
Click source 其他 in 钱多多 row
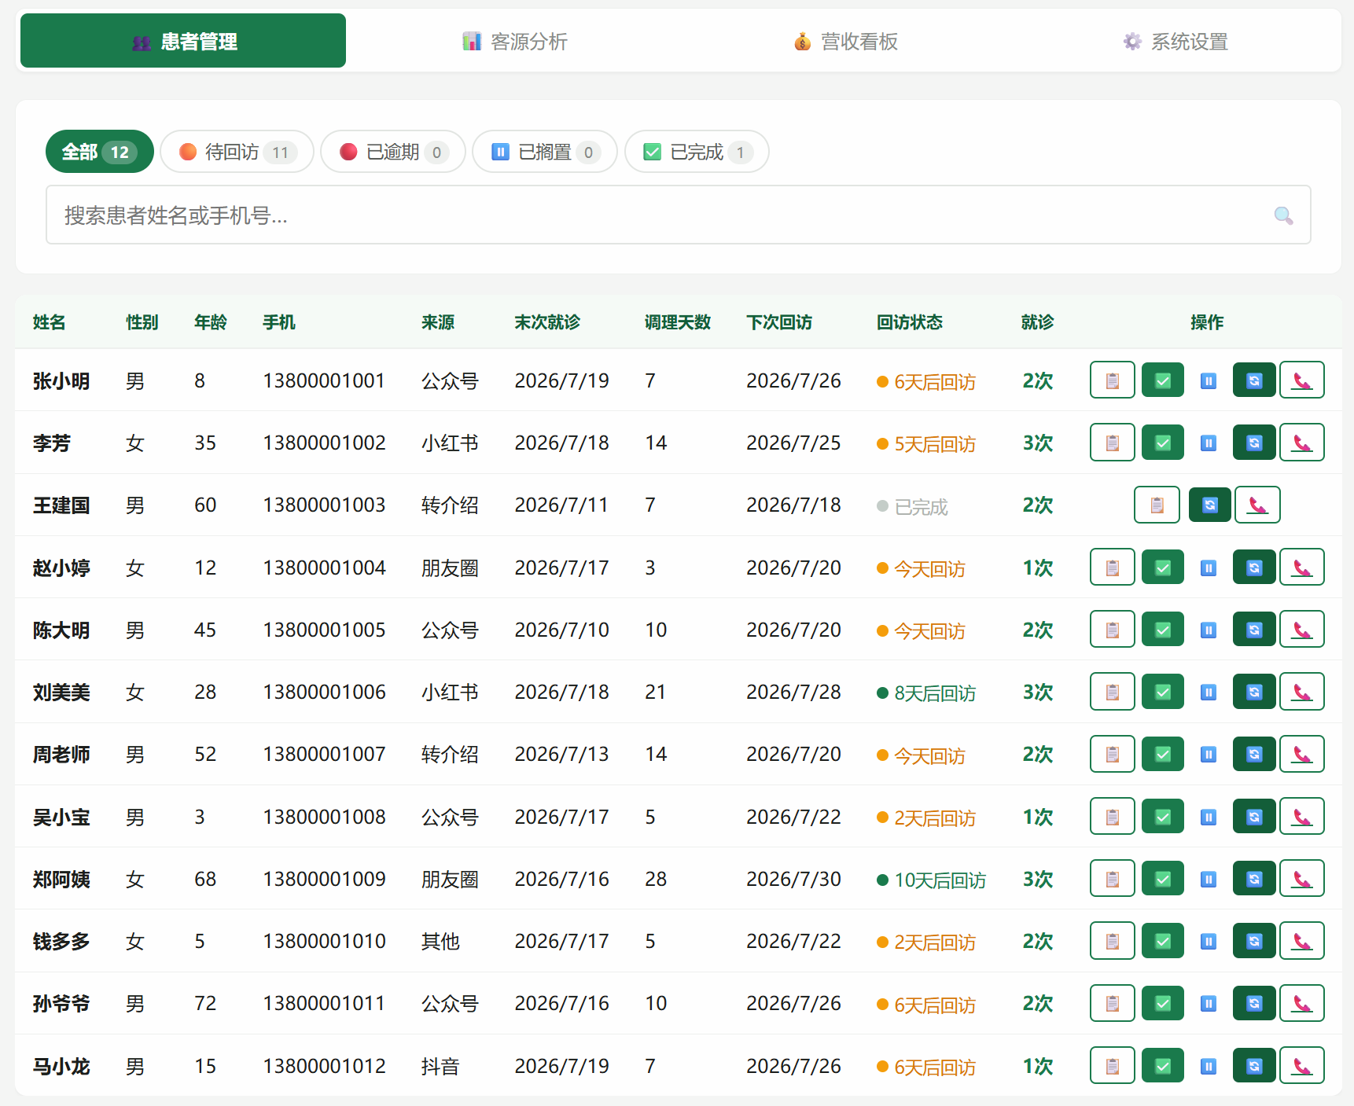pyautogui.click(x=440, y=942)
